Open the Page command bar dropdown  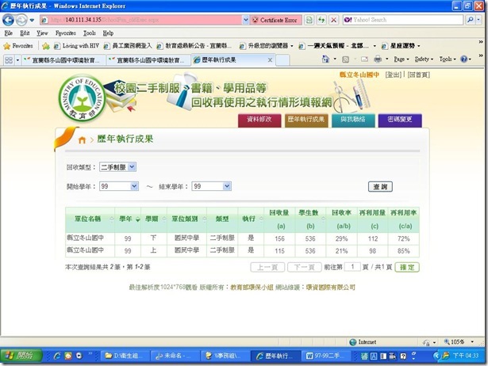(x=402, y=59)
